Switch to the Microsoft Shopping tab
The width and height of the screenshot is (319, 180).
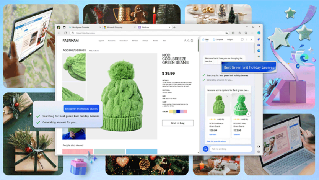click(119, 27)
